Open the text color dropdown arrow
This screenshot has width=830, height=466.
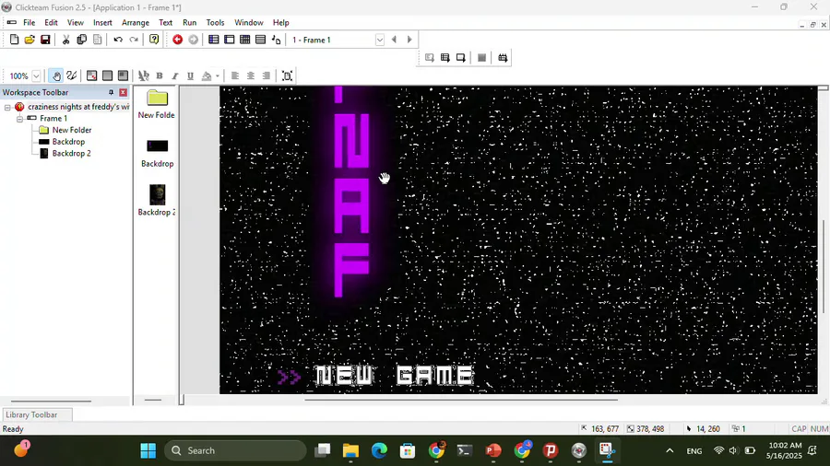tap(217, 76)
